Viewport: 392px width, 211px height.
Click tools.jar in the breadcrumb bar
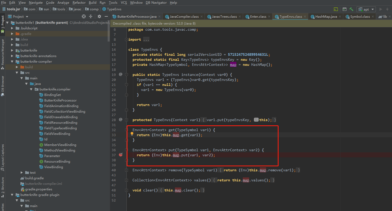coord(12,9)
